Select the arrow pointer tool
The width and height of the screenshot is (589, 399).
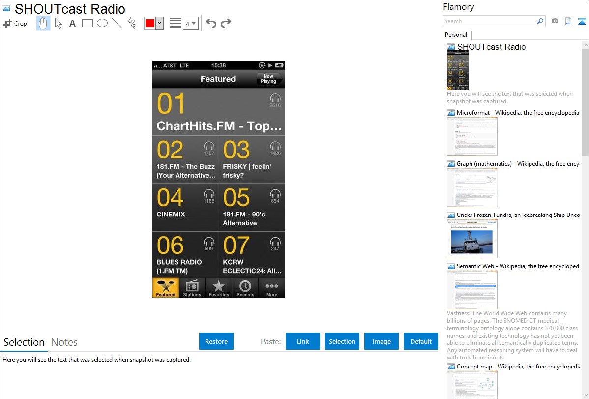58,23
